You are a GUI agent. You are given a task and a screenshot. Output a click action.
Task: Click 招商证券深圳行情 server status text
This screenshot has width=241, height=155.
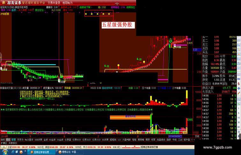tap(150, 147)
